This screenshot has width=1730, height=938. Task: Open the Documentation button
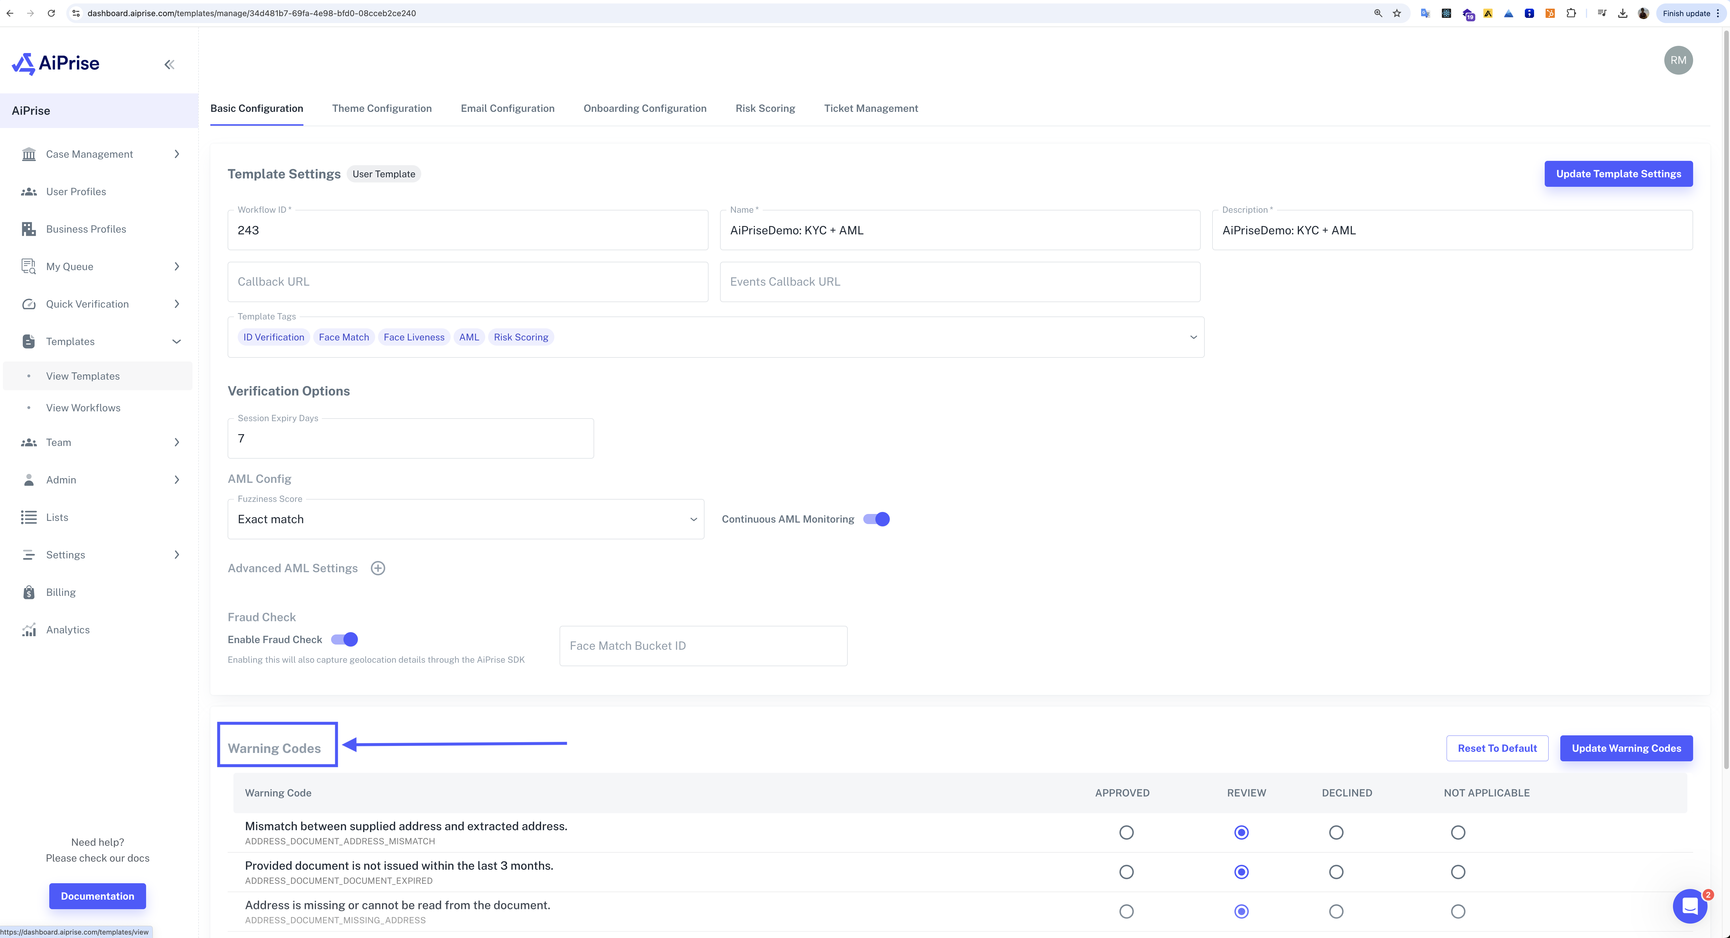(97, 896)
